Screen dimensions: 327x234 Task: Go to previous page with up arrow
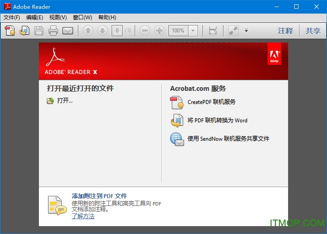tap(88, 31)
